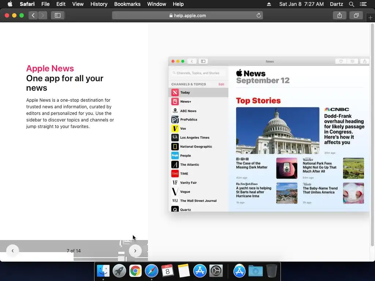Screen dimensions: 375x281
Task: Open Launchpad from the Dock
Action: click(119, 271)
